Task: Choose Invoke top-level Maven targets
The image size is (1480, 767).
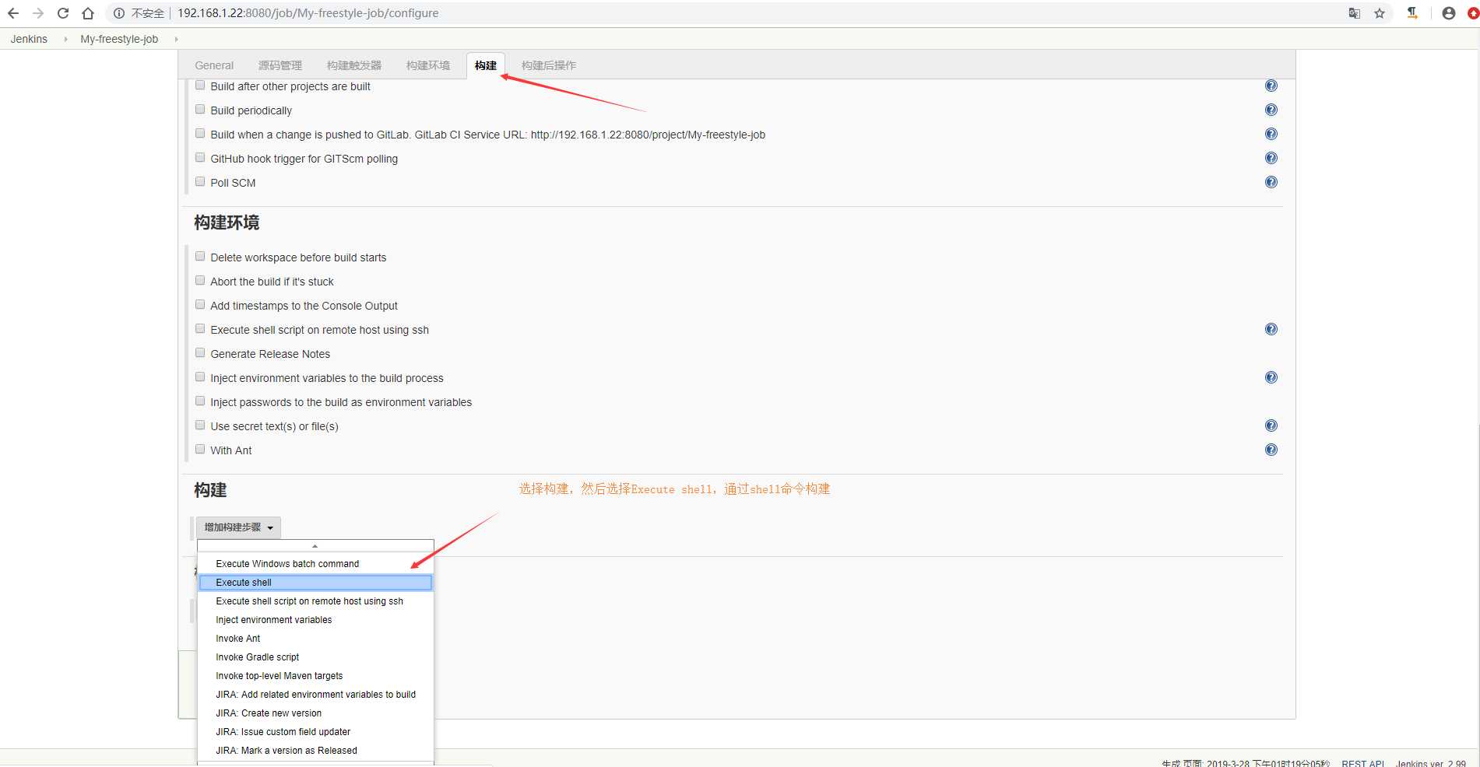Action: point(315,676)
